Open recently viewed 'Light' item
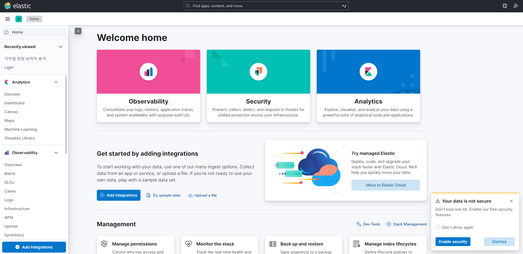 click(x=9, y=68)
